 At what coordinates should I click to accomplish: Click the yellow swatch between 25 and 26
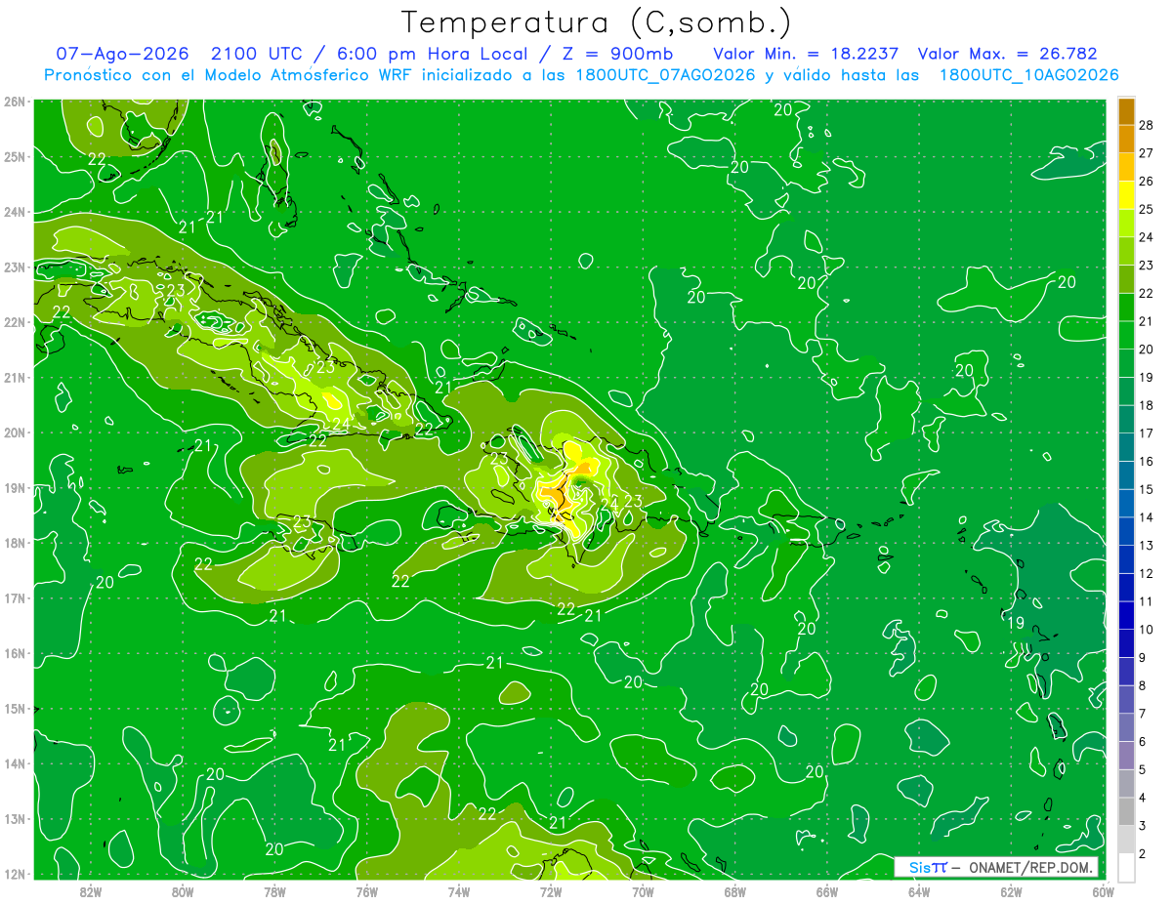point(1126,194)
